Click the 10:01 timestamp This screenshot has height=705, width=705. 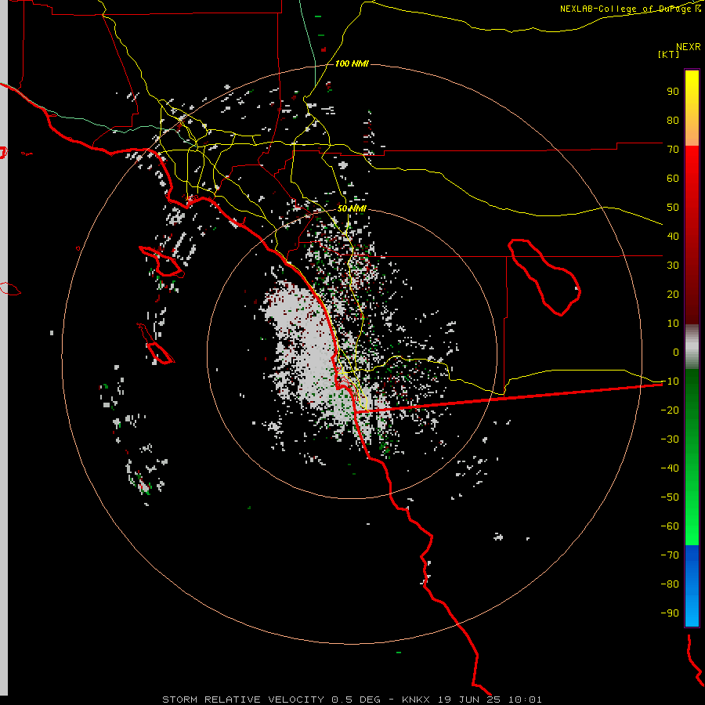(x=525, y=700)
